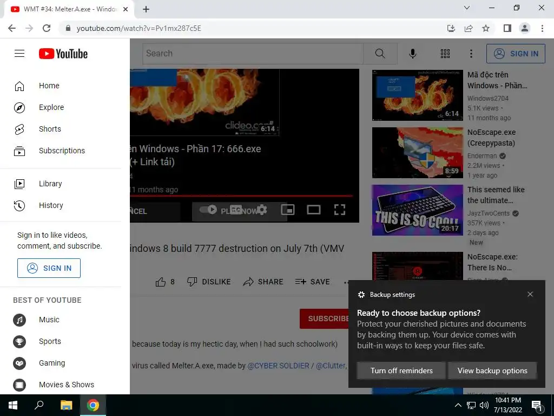The width and height of the screenshot is (554, 416).
Task: Click the search magnifier button
Action: [x=380, y=54]
